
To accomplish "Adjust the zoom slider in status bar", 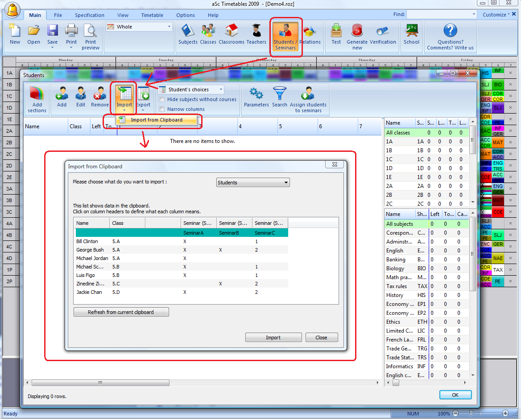I will (471, 413).
